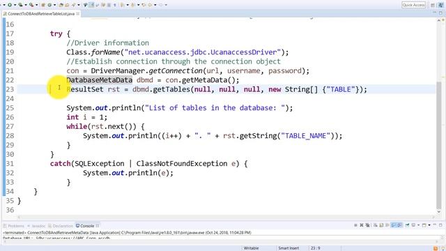Expand the External Tools dropdown arrow
The height and width of the screenshot is (251, 446).
(37, 5)
